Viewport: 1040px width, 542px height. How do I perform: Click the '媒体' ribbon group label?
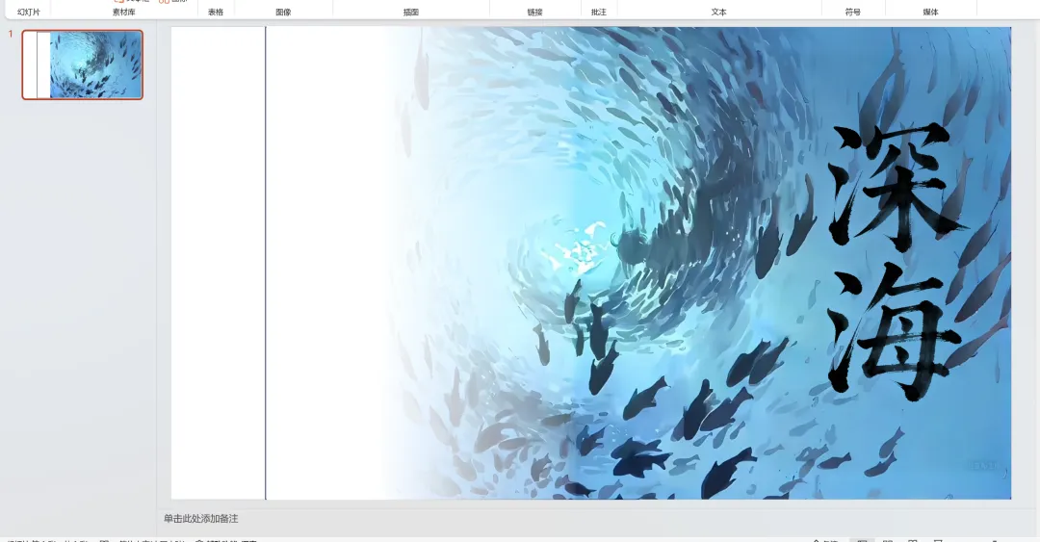point(930,12)
